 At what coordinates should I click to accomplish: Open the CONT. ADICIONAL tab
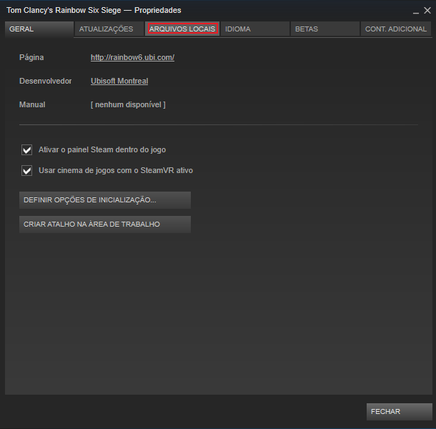pos(396,29)
